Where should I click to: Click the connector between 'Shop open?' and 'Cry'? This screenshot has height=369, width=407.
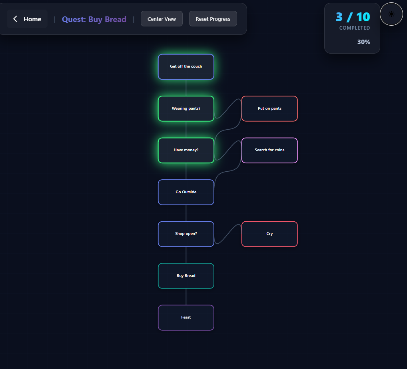(228, 234)
